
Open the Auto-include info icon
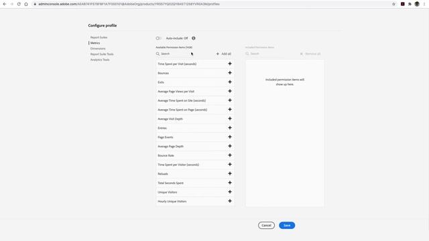pos(194,38)
